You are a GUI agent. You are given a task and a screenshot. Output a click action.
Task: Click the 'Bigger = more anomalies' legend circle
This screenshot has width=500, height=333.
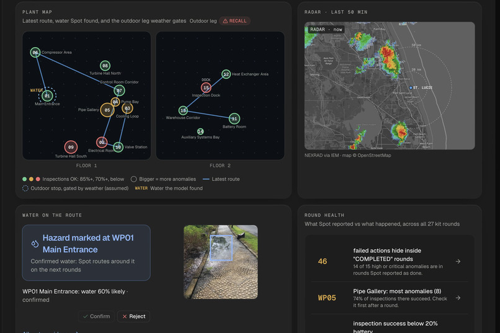coord(134,179)
